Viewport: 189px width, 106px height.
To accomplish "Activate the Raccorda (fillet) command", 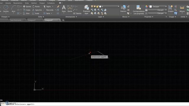I will click(x=48, y=10).
